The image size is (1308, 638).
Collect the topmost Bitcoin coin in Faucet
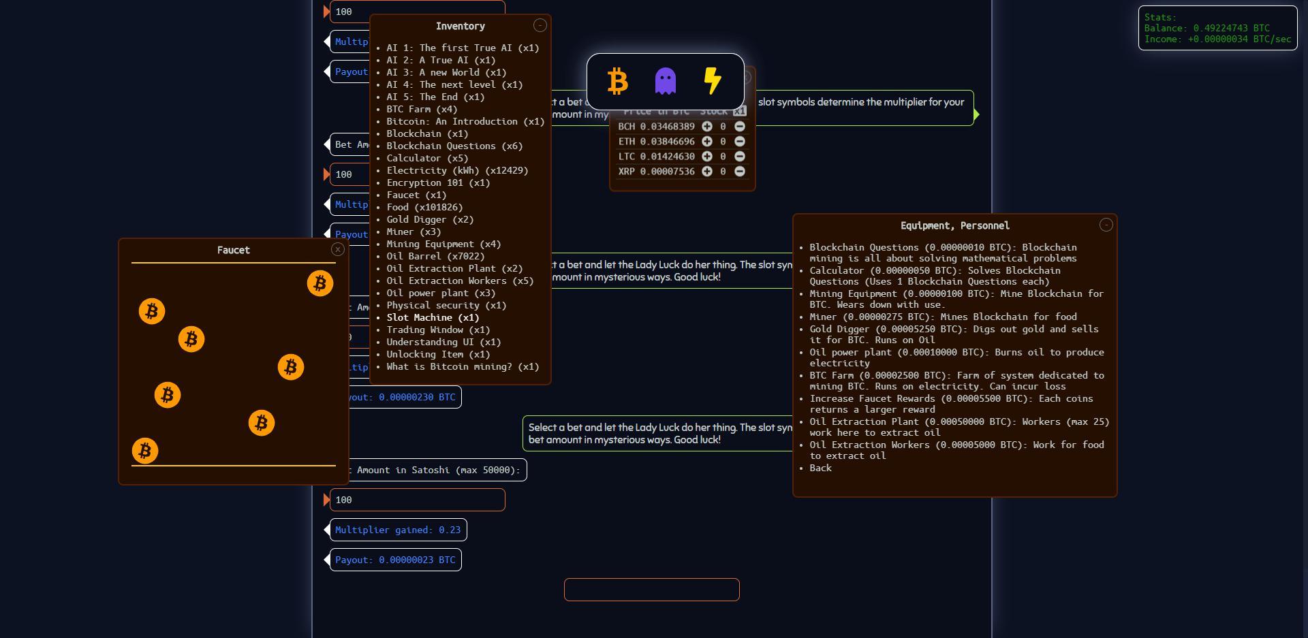coord(320,283)
